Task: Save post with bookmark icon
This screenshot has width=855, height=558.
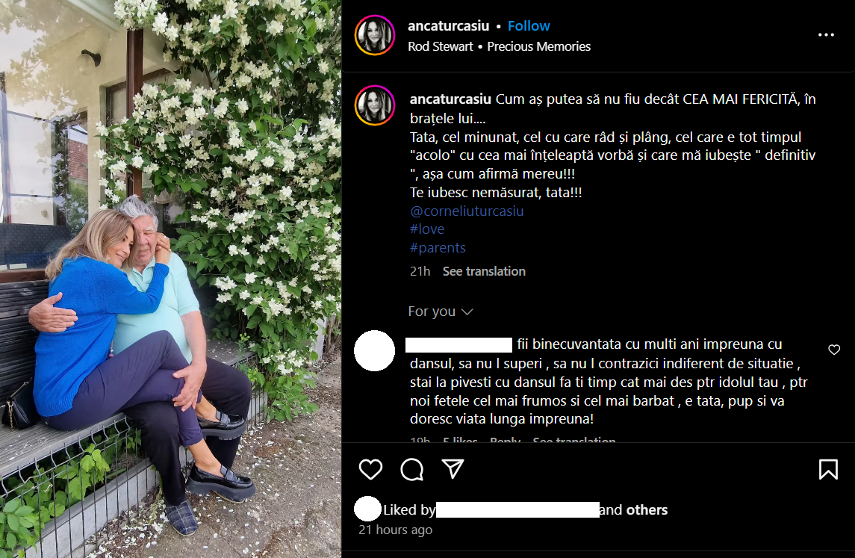Action: [x=827, y=469]
